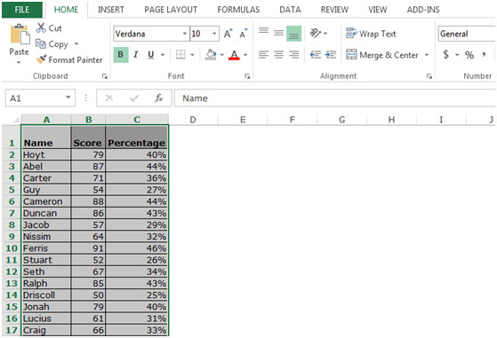Open the Name Box dropdown arrow
This screenshot has width=497, height=338.
pos(68,98)
